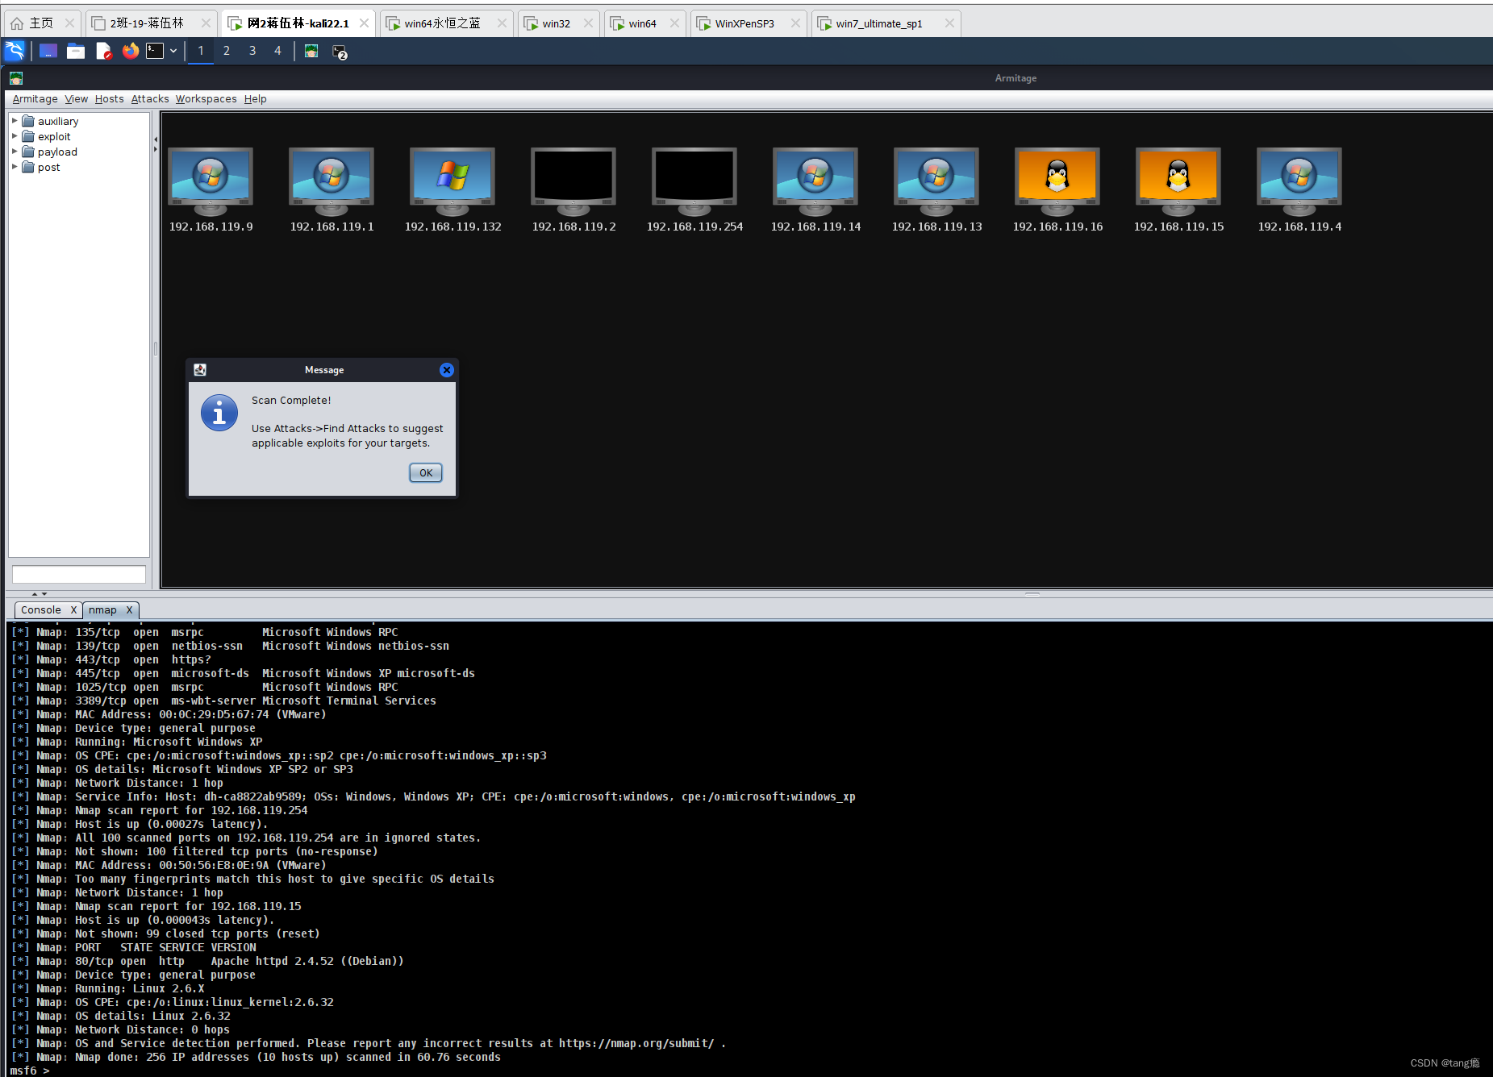Viewport: 1493px width, 1077px height.
Task: Switch to the nmap tab
Action: tap(102, 610)
